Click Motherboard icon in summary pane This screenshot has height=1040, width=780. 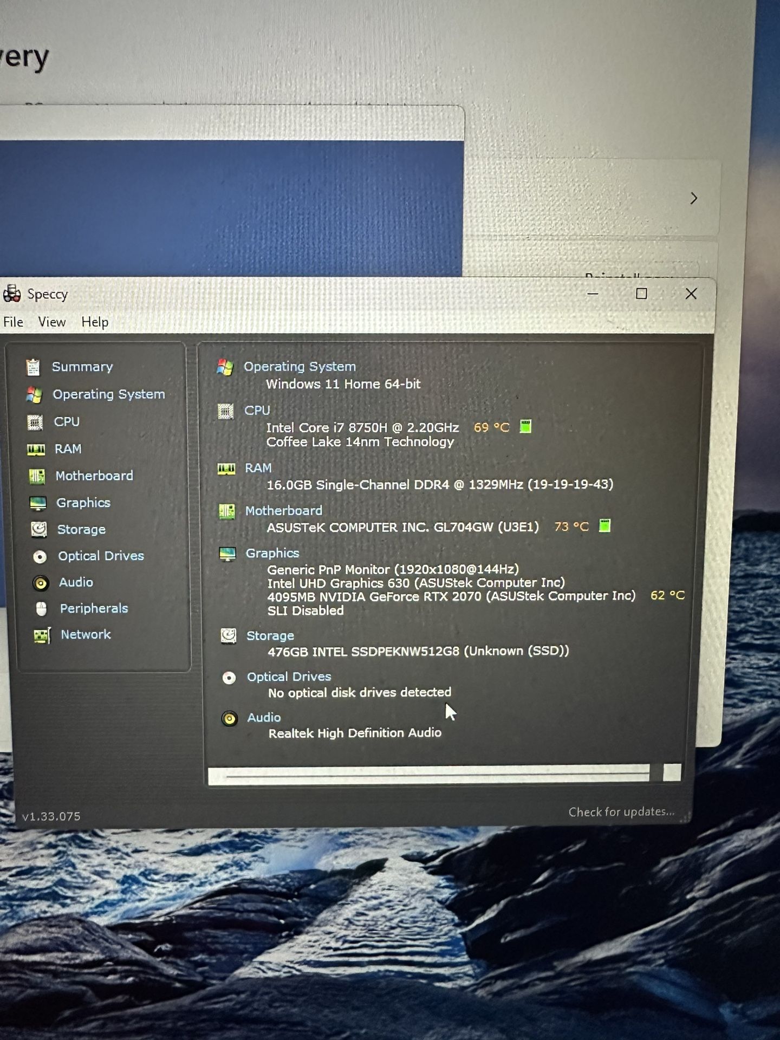pos(227,511)
